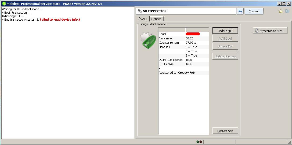
Task: Click the 'Initializing HTI' log line
Action: click(x=13, y=16)
